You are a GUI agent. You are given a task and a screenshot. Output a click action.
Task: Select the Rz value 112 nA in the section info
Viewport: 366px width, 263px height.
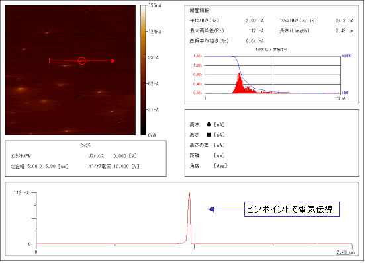point(256,31)
